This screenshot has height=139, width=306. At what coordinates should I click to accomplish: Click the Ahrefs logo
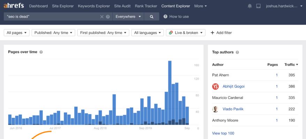(14, 6)
